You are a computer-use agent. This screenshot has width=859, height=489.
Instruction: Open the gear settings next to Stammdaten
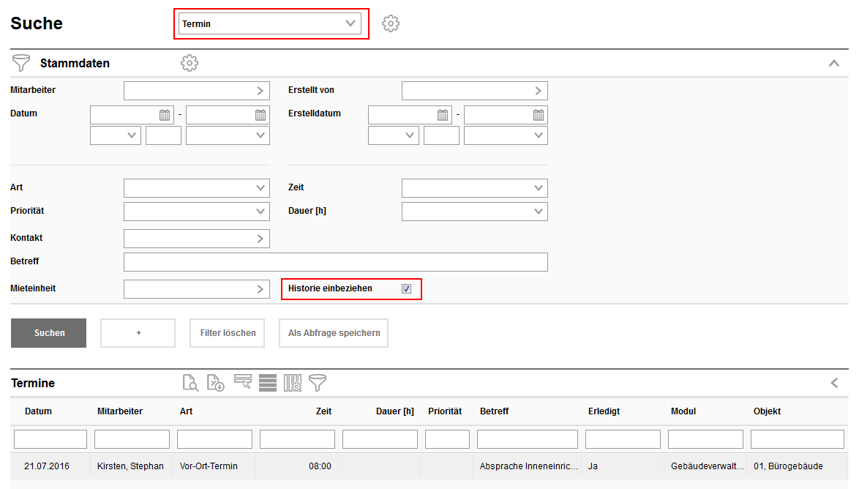click(x=190, y=63)
